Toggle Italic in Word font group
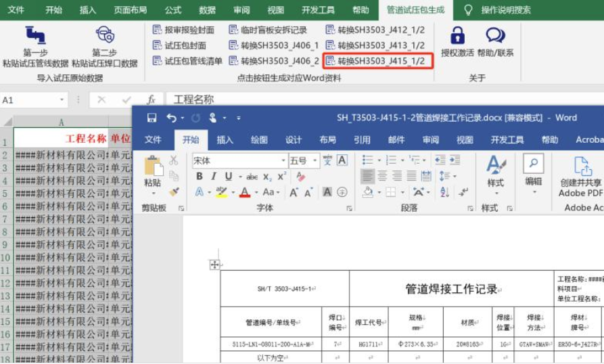Viewport: 604px width, 364px height. coord(214,177)
